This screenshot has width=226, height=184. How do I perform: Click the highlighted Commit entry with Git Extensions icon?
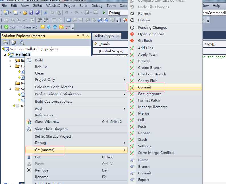click(x=165, y=87)
